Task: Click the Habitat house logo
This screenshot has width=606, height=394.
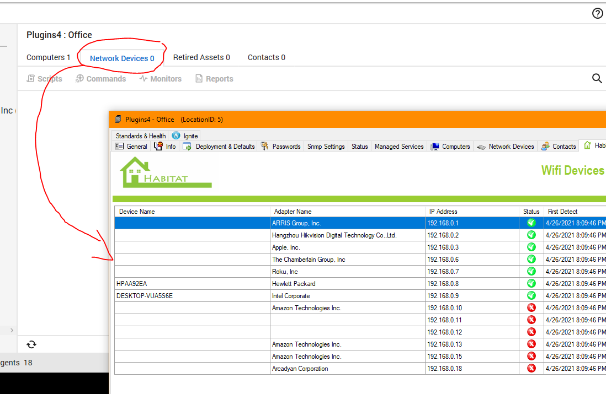Action: coord(166,172)
